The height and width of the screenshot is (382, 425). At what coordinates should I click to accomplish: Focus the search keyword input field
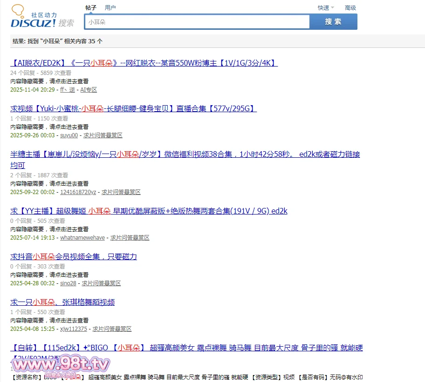click(197, 22)
